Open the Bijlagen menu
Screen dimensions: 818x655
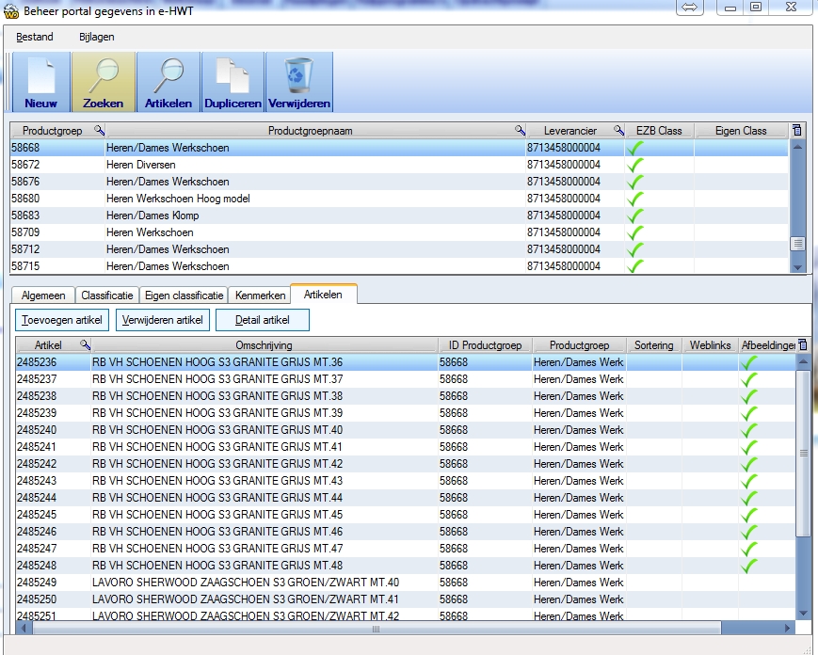96,37
